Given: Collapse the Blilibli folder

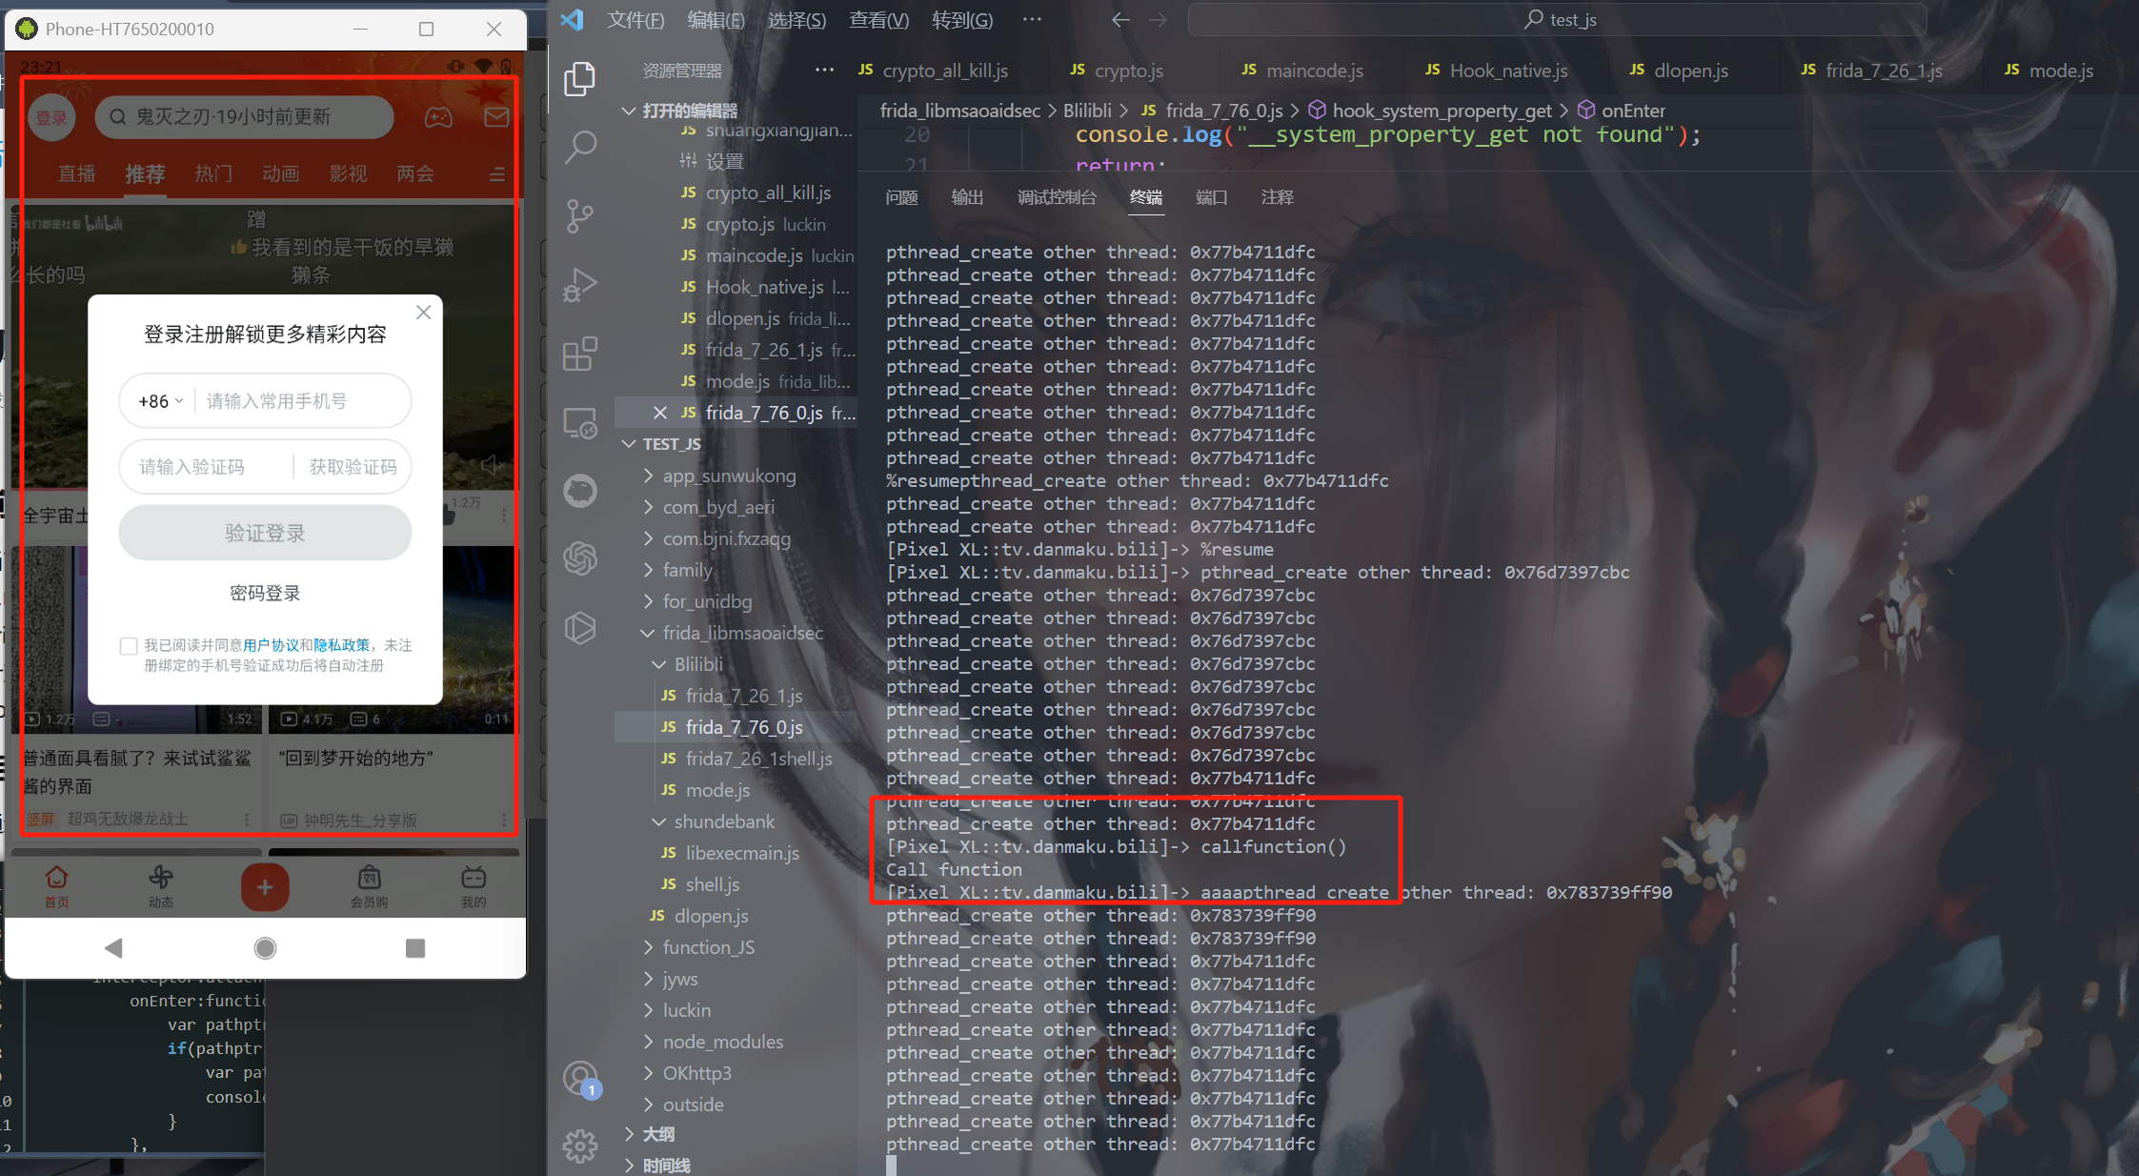Looking at the screenshot, I should pos(698,664).
